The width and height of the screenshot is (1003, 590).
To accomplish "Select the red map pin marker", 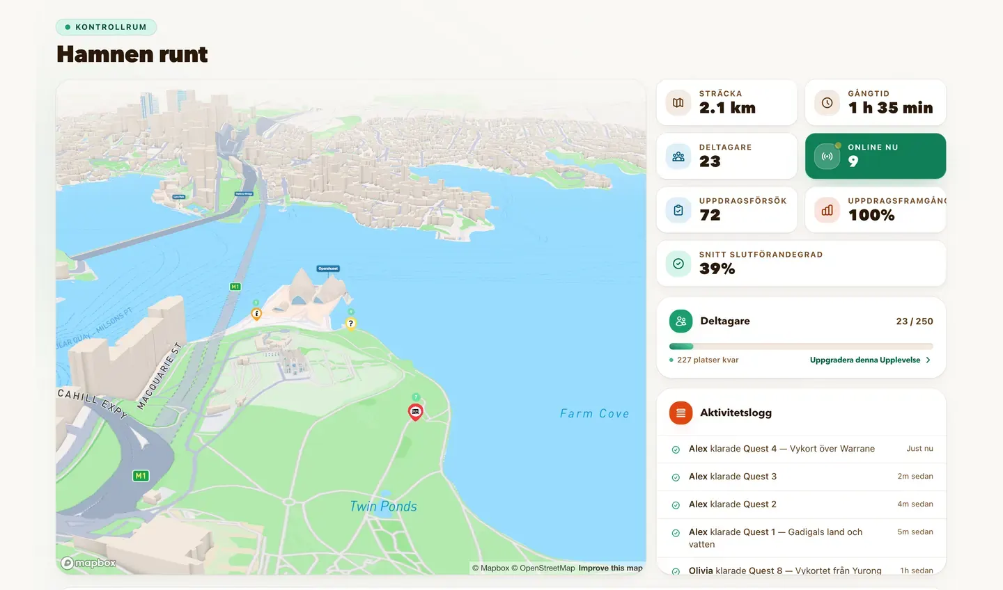I will tap(415, 413).
